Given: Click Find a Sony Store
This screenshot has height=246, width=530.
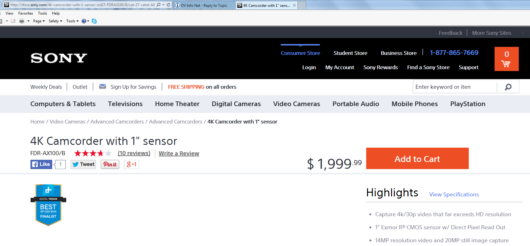Looking at the screenshot, I should (x=428, y=67).
